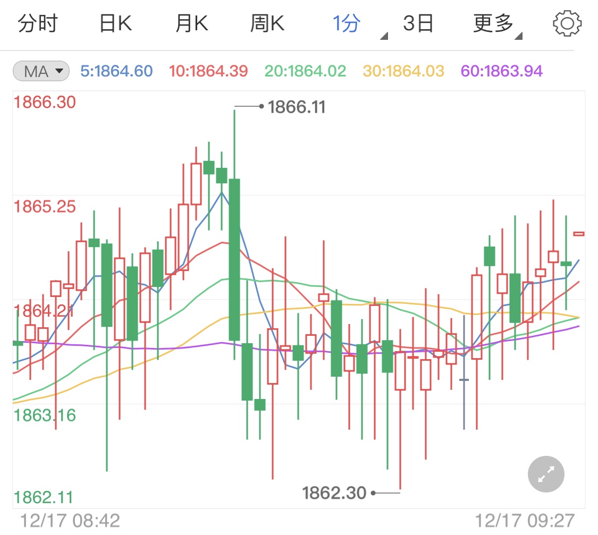Open chart settings gear icon
Image resolution: width=598 pixels, height=535 pixels.
pyautogui.click(x=567, y=23)
